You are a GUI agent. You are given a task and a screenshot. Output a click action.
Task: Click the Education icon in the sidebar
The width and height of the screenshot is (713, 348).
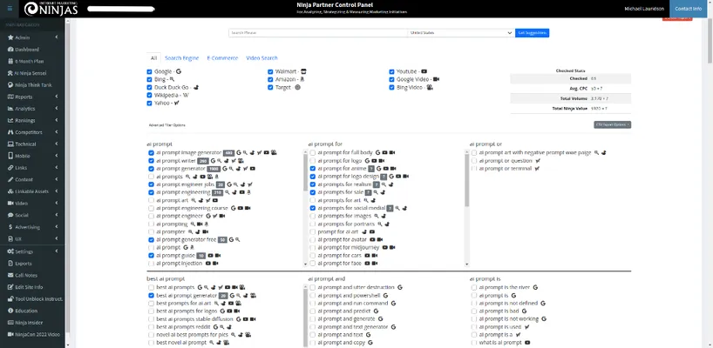pyautogui.click(x=9, y=311)
